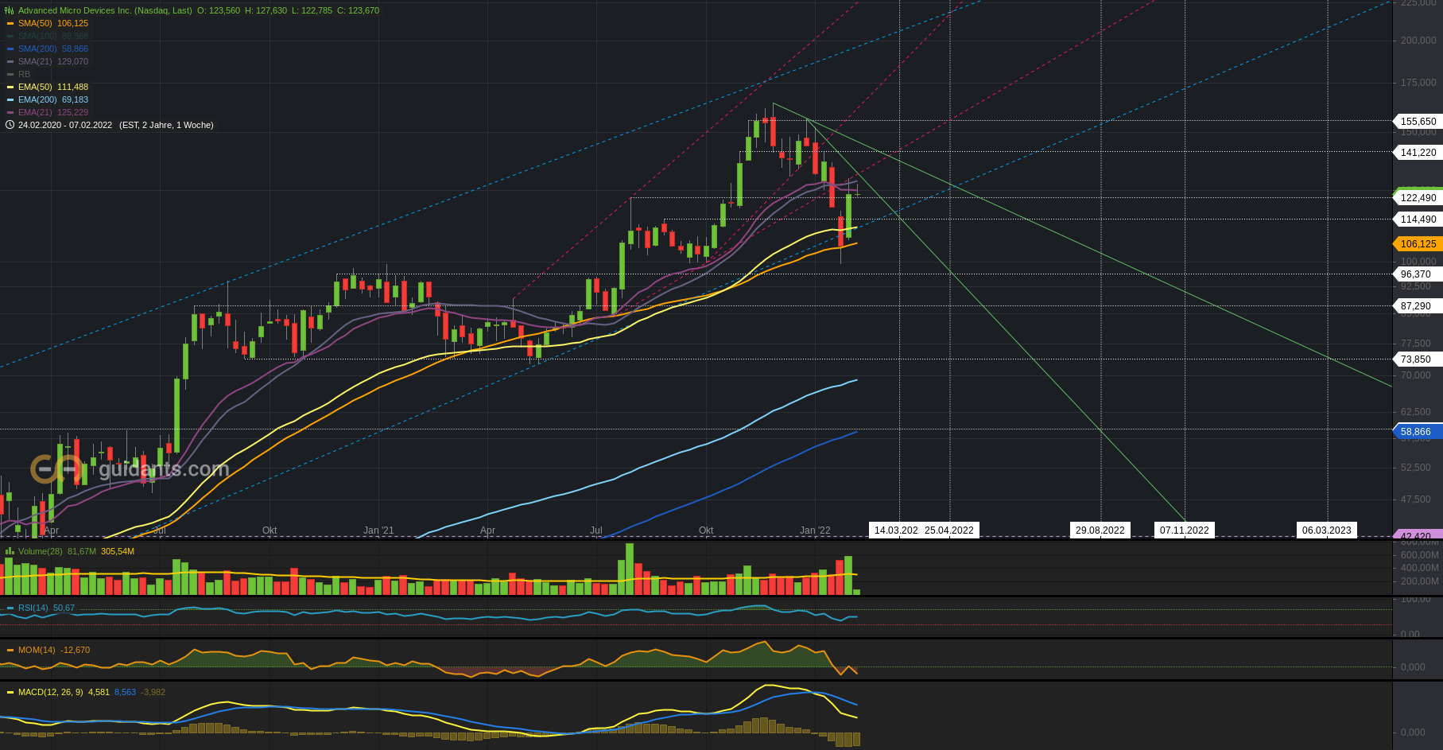Click the Volume average value 305,54M
1443x750 pixels.
pyautogui.click(x=118, y=551)
